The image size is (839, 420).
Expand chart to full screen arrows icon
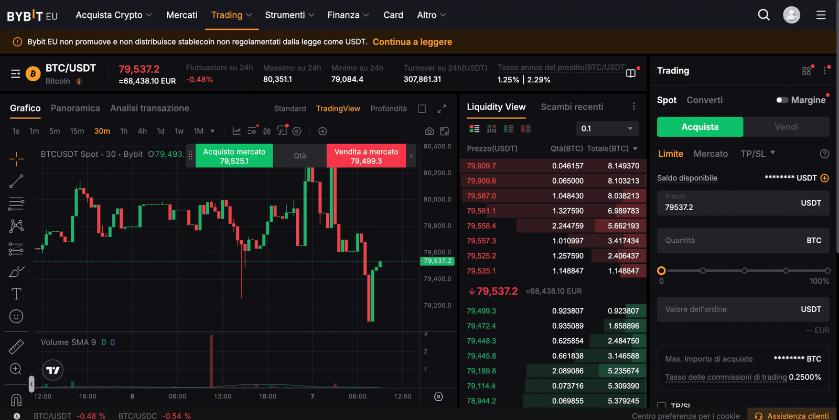click(x=442, y=109)
